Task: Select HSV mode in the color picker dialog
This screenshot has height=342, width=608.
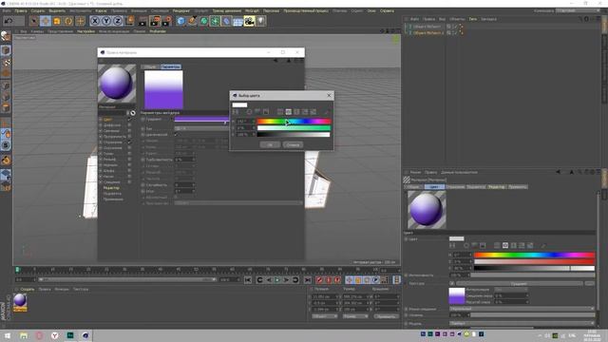Action: pyautogui.click(x=289, y=112)
